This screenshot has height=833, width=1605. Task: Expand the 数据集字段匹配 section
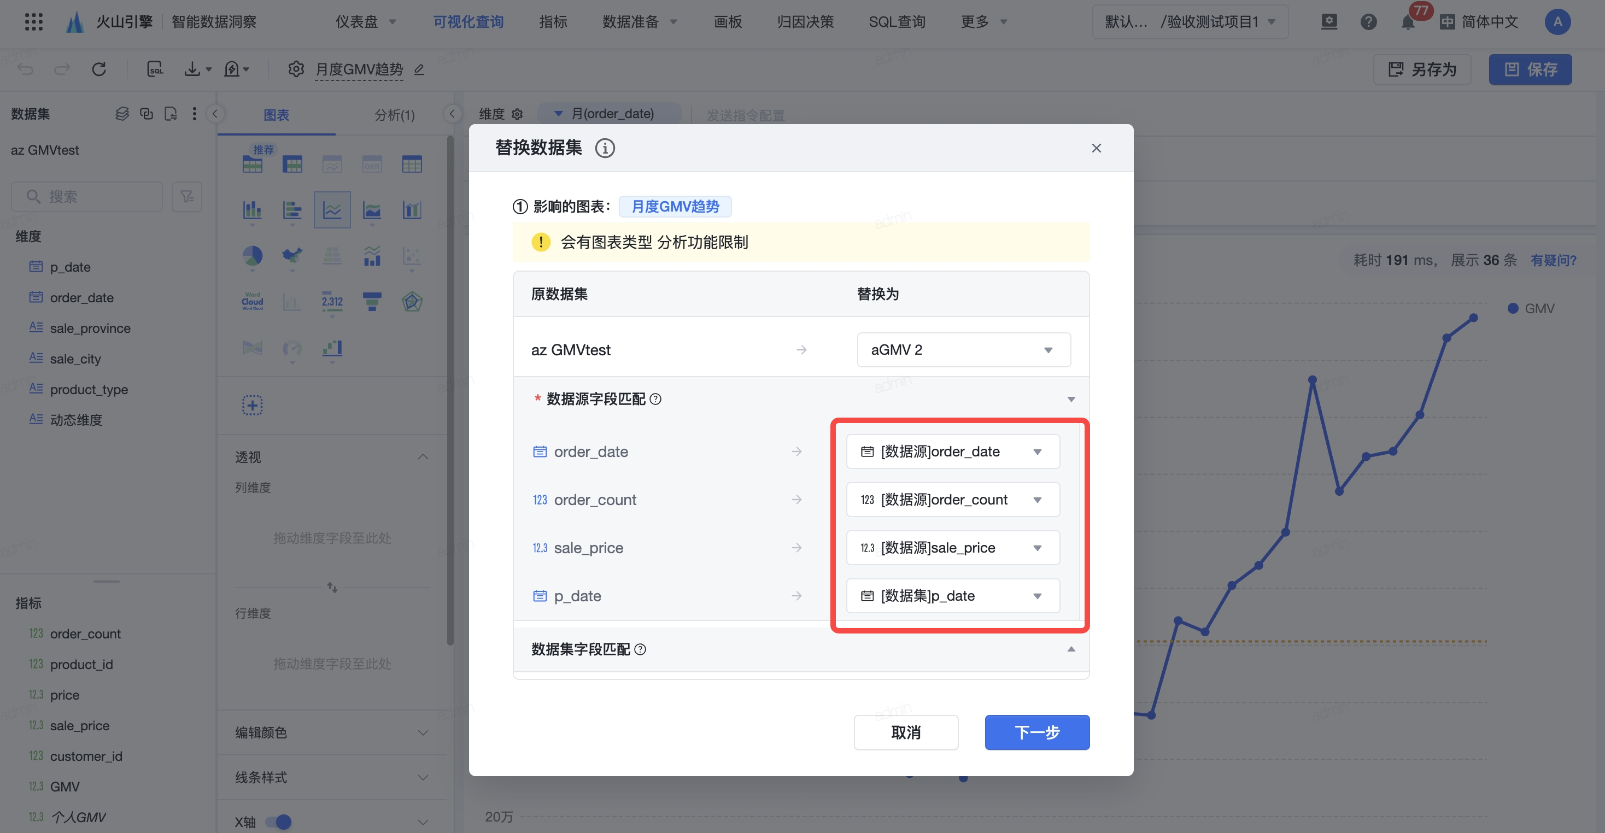click(x=1070, y=649)
